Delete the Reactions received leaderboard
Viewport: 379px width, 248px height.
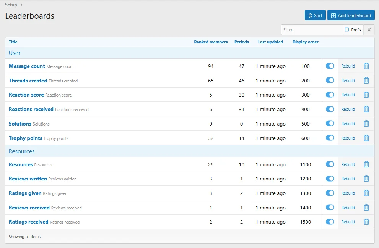[x=366, y=109]
